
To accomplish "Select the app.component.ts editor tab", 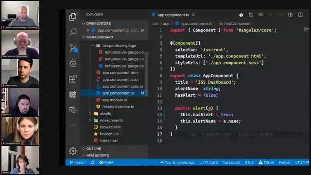I will (x=173, y=15).
